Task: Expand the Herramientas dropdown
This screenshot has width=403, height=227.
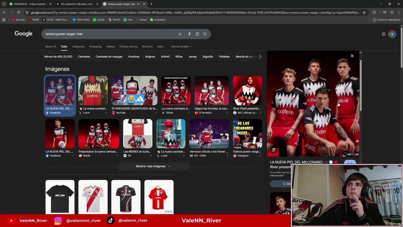Action: tap(181, 46)
